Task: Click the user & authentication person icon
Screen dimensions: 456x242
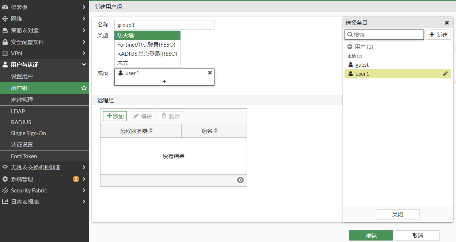Action: [5, 65]
